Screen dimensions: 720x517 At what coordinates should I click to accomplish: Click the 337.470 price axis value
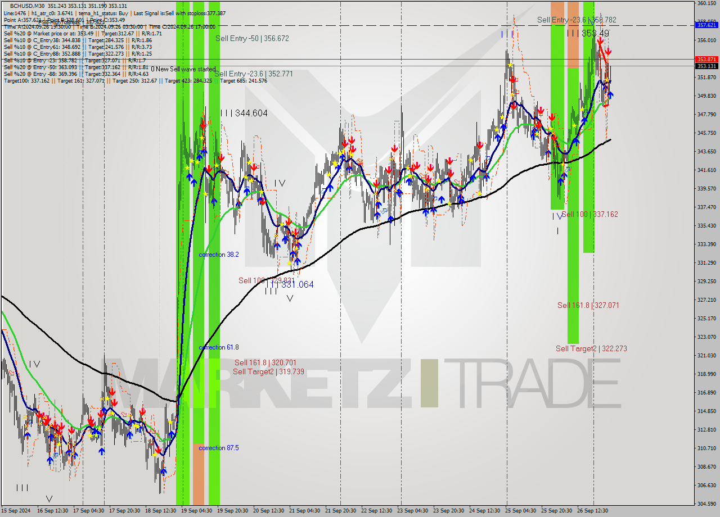(706, 207)
